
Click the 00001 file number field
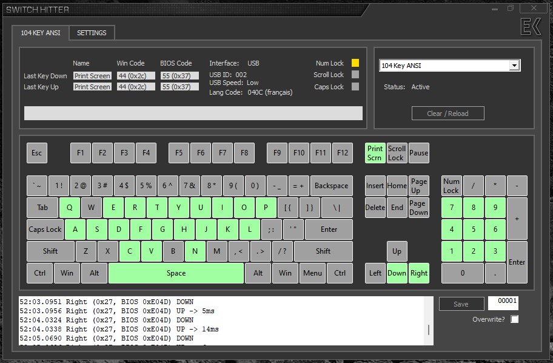point(503,303)
